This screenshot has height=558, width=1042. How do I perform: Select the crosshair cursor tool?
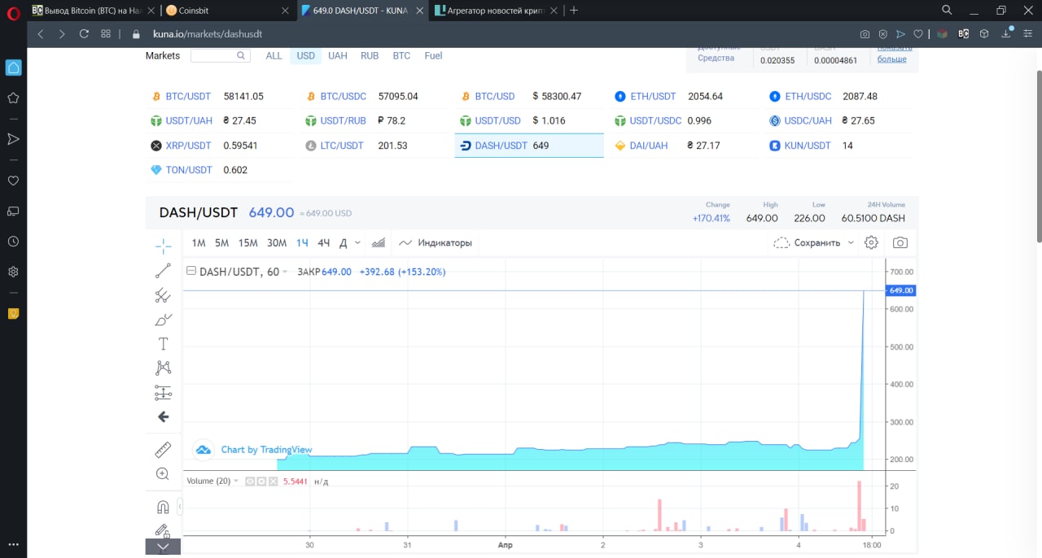coord(163,246)
